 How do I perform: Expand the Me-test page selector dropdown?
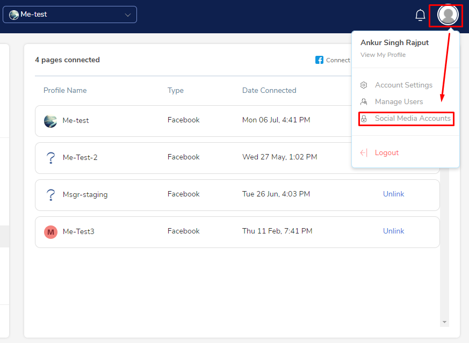[70, 14]
